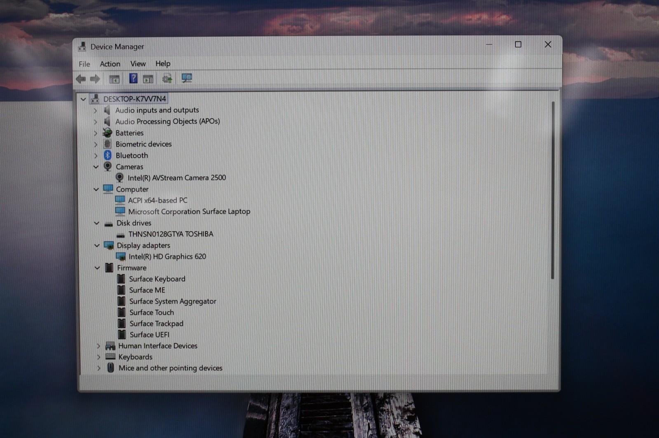
Task: Select Intel(R) HD Graphics 620 adapter
Action: (x=167, y=256)
